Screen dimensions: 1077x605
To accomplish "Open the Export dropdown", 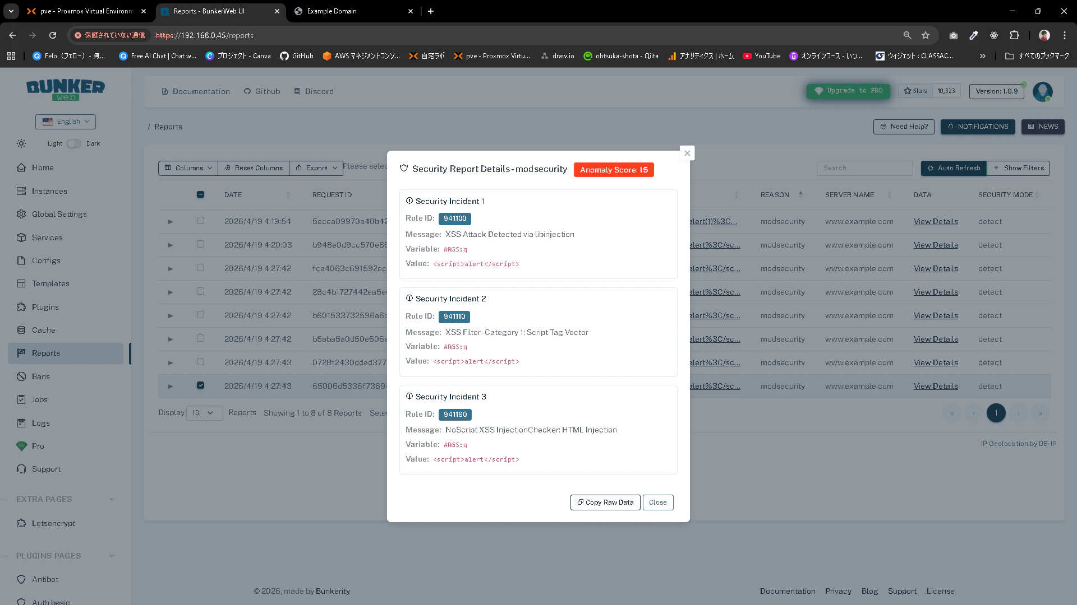I will point(316,168).
